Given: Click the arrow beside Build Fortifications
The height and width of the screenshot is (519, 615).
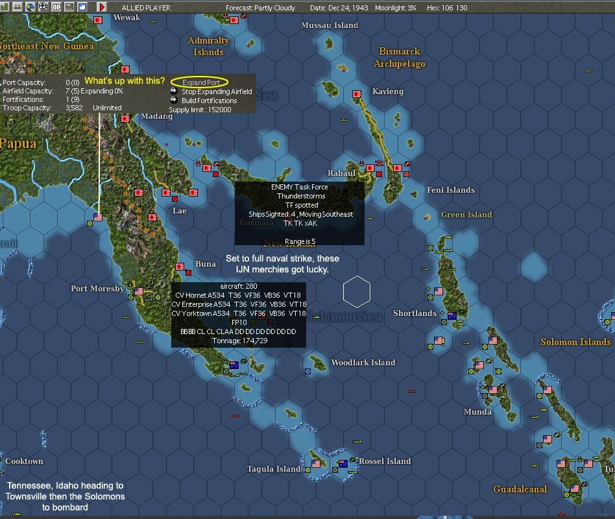Looking at the screenshot, I should pos(174,100).
